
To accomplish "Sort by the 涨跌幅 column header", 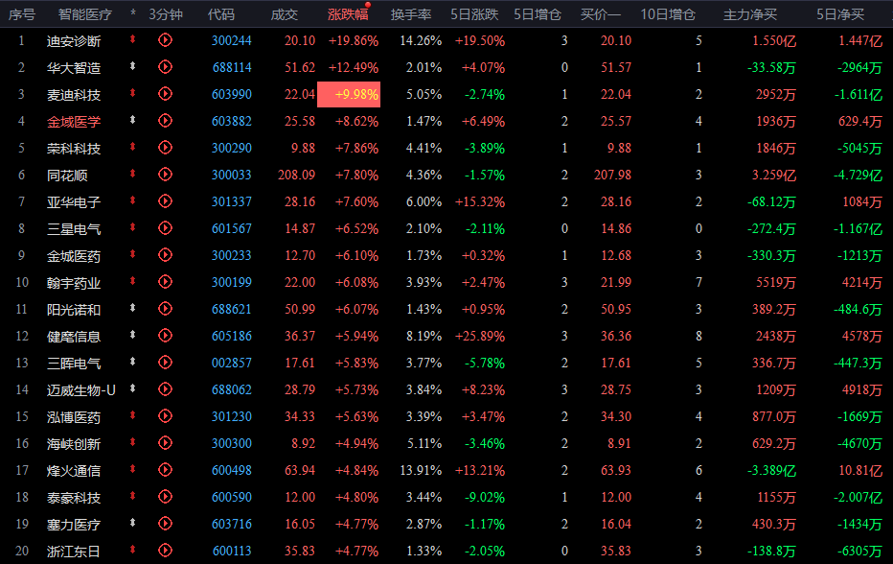I will pyautogui.click(x=348, y=14).
